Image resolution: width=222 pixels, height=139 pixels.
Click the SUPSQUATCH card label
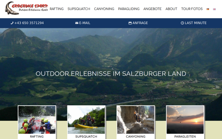point(86,136)
